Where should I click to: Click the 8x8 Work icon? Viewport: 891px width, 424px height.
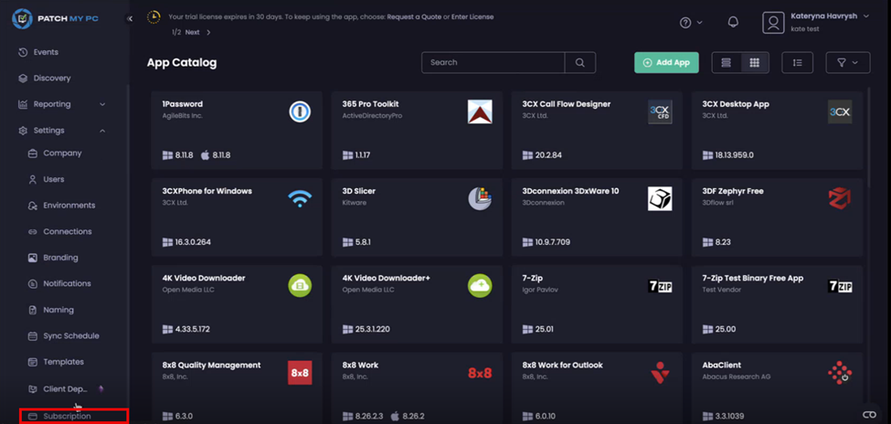(x=480, y=373)
